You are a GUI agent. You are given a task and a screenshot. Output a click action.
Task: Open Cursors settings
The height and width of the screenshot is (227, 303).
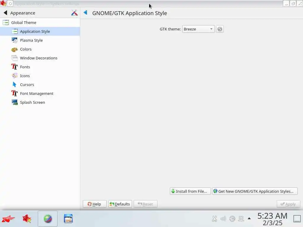(x=40, y=85)
